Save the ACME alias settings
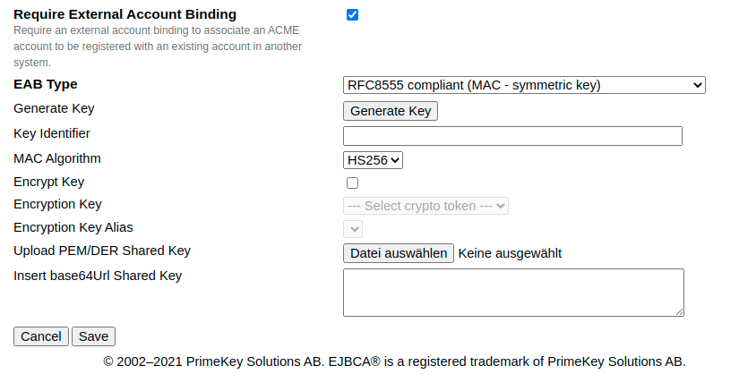 [93, 336]
